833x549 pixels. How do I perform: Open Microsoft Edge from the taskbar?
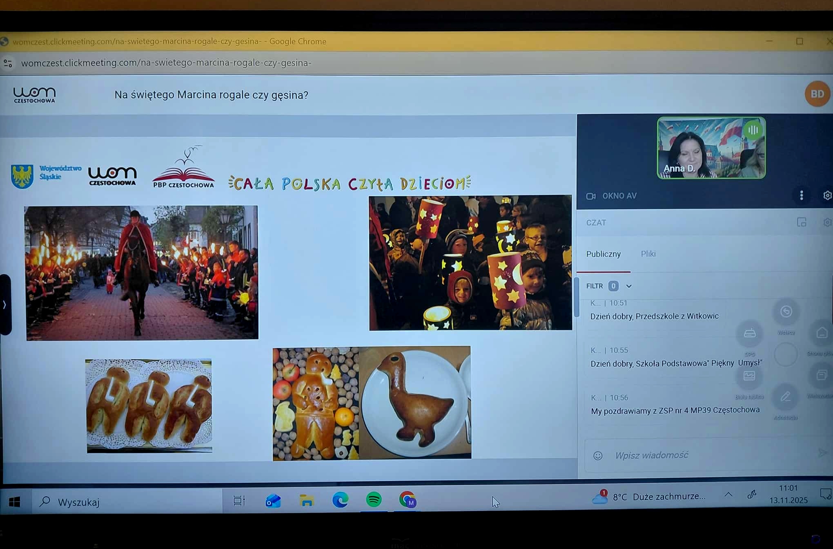tap(340, 500)
